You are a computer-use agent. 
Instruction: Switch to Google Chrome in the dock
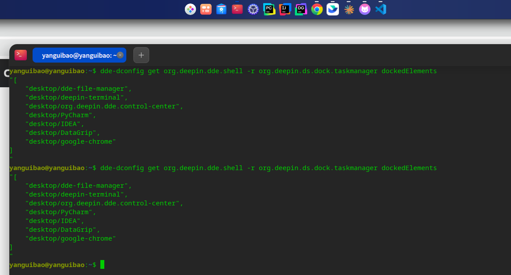(x=317, y=9)
